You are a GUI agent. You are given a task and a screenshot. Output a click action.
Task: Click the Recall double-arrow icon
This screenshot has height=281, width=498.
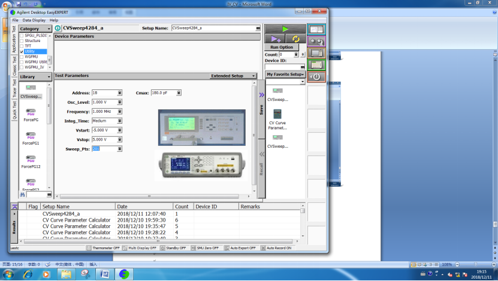pyautogui.click(x=261, y=154)
